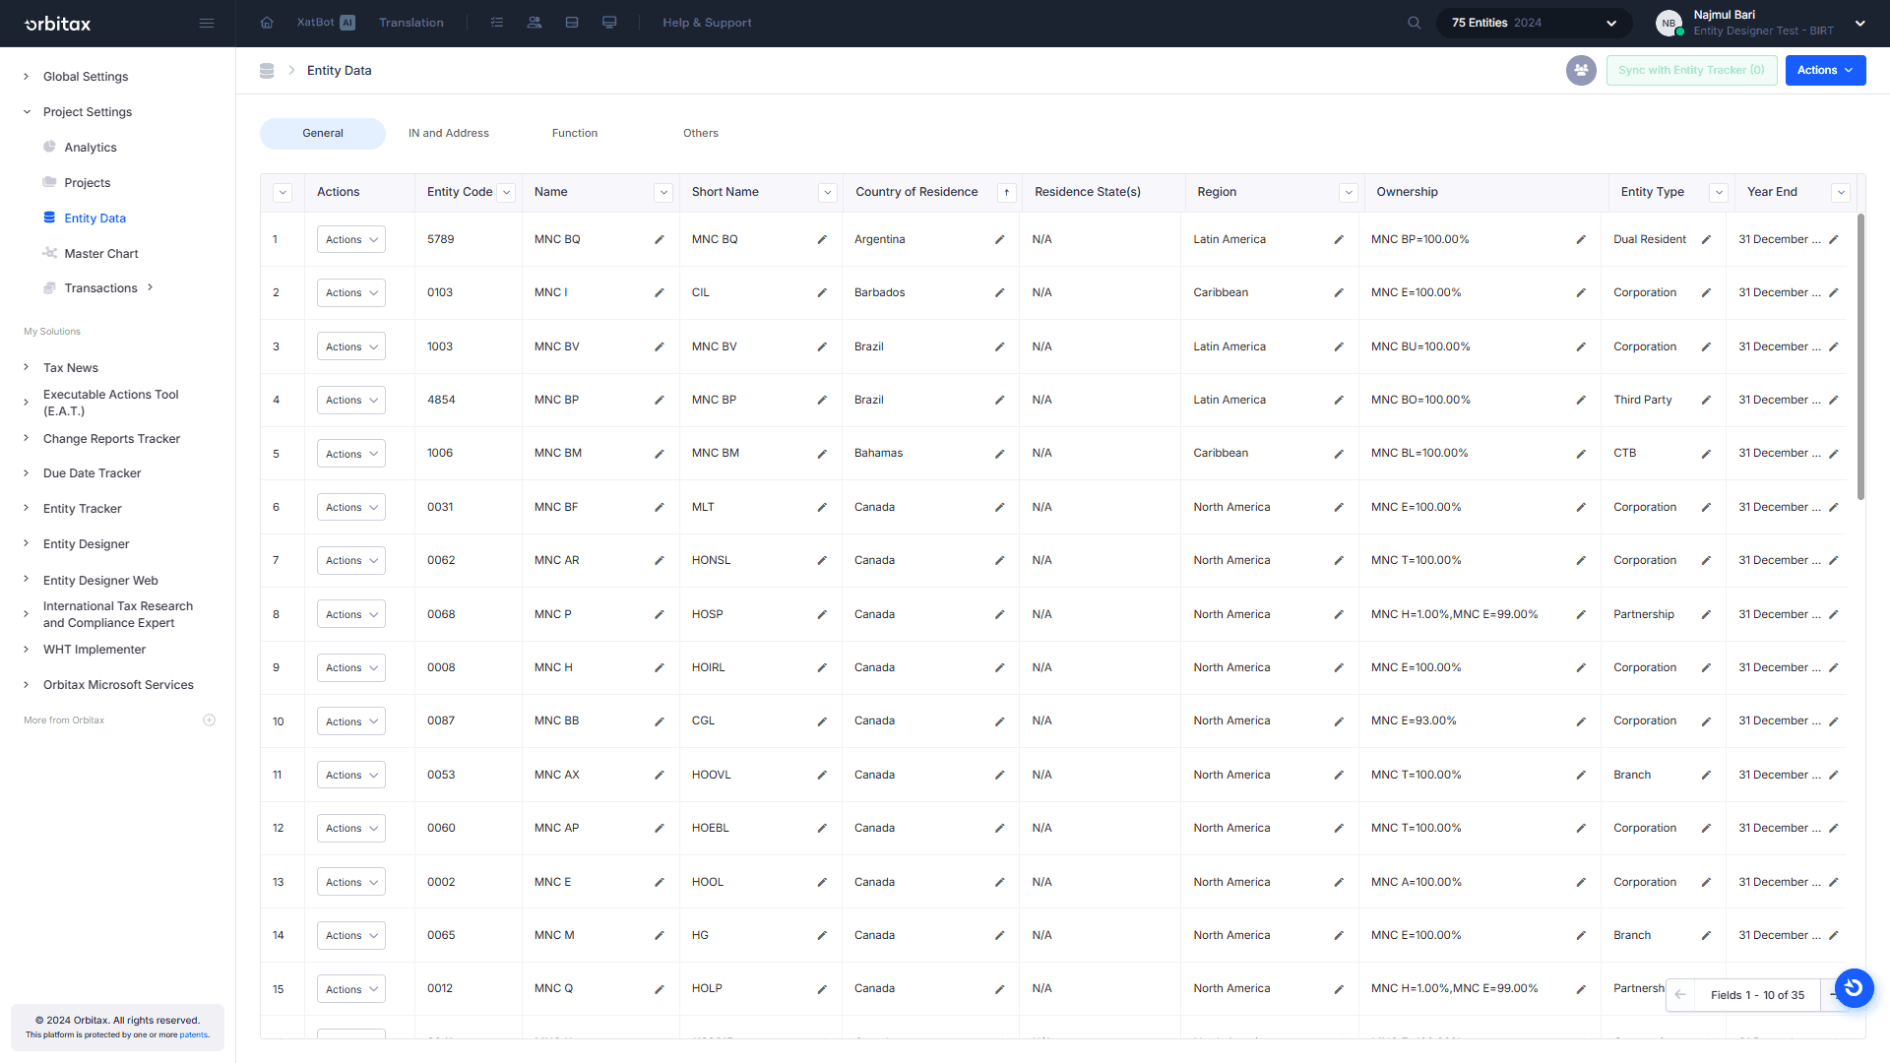
Task: Expand Global Settings in sidebar
Action: pos(27,77)
